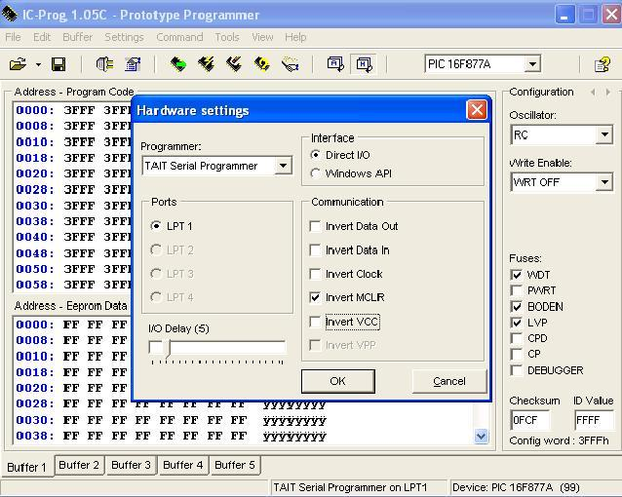The width and height of the screenshot is (622, 497).
Task: Enable Invert Clock checkbox
Action: (315, 274)
